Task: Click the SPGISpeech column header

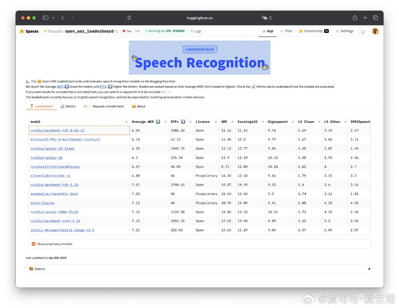Action: (360, 122)
